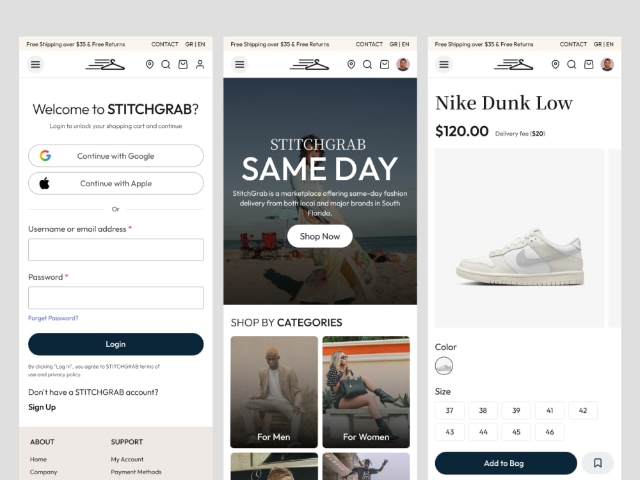Open search icon on product screen
This screenshot has height=480, width=640.
pyautogui.click(x=572, y=65)
